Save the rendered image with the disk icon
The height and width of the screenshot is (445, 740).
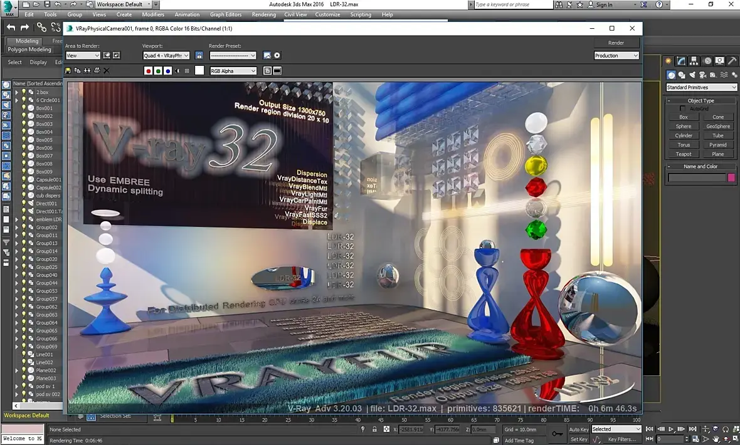click(x=68, y=71)
